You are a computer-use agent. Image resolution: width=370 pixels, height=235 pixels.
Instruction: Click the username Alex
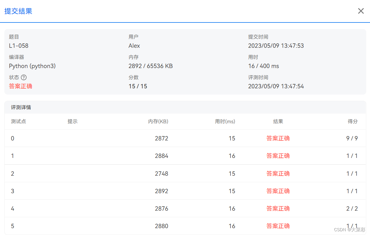click(x=134, y=46)
